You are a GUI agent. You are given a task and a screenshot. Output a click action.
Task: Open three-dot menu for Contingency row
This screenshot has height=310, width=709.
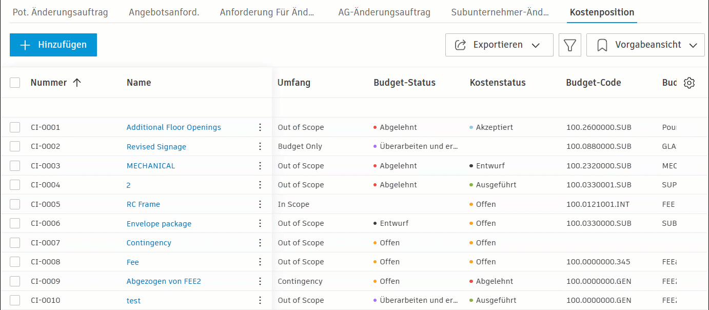[x=260, y=243]
